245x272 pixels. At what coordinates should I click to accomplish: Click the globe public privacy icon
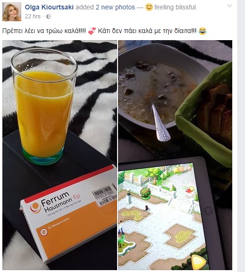[49, 17]
